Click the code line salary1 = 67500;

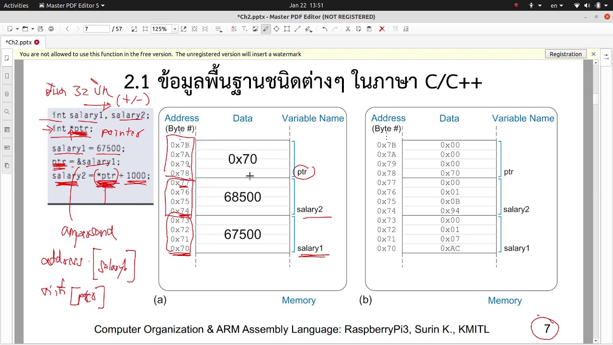click(x=89, y=149)
